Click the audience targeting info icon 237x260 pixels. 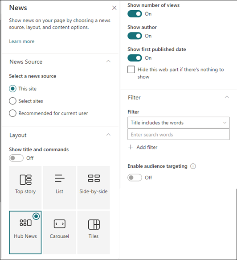(x=193, y=166)
